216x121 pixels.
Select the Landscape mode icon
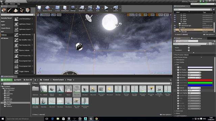pyautogui.click(x=16, y=10)
